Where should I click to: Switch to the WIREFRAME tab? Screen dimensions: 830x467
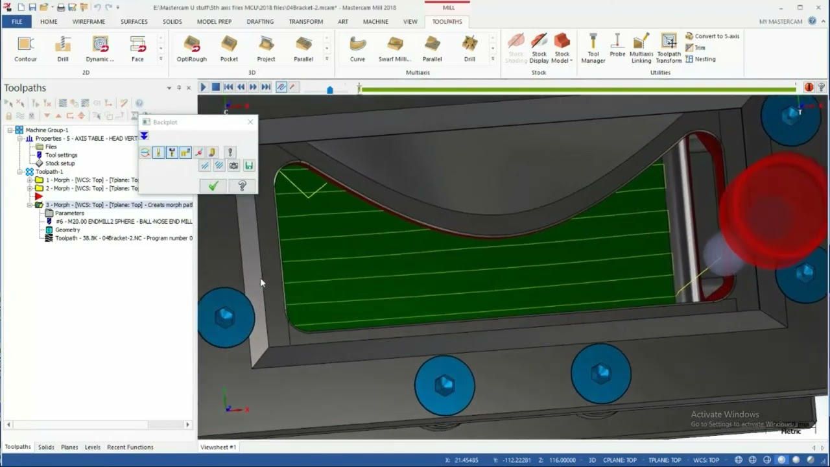(x=89, y=21)
